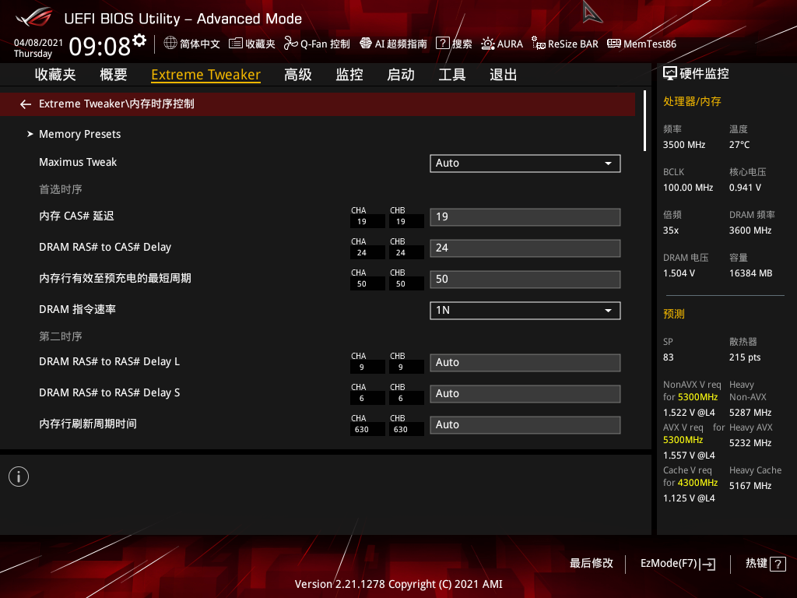Switch to the 监控 tab
The width and height of the screenshot is (797, 598).
[349, 75]
